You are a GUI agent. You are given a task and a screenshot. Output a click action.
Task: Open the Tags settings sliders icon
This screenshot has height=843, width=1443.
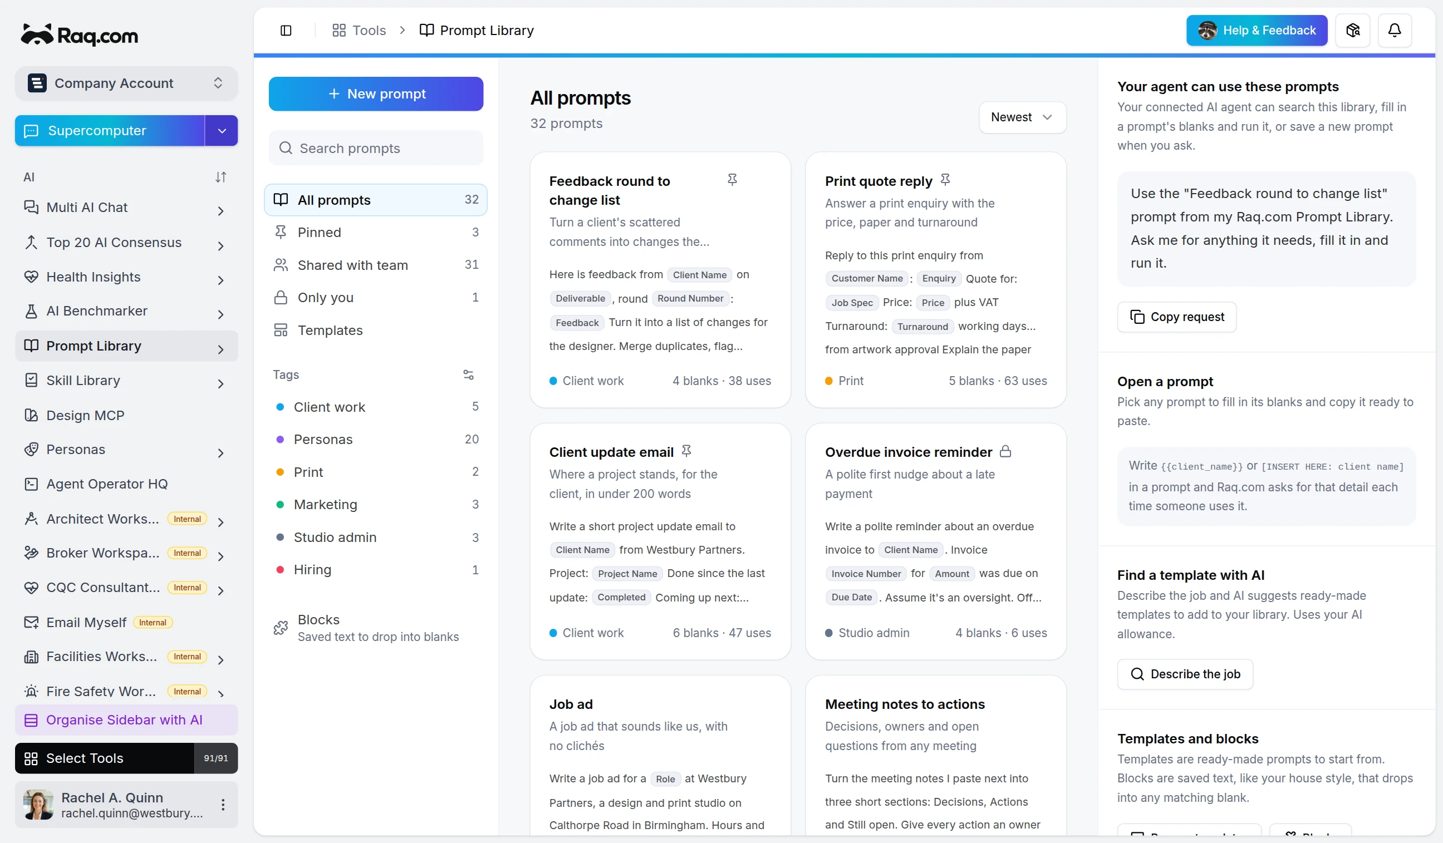(x=468, y=375)
